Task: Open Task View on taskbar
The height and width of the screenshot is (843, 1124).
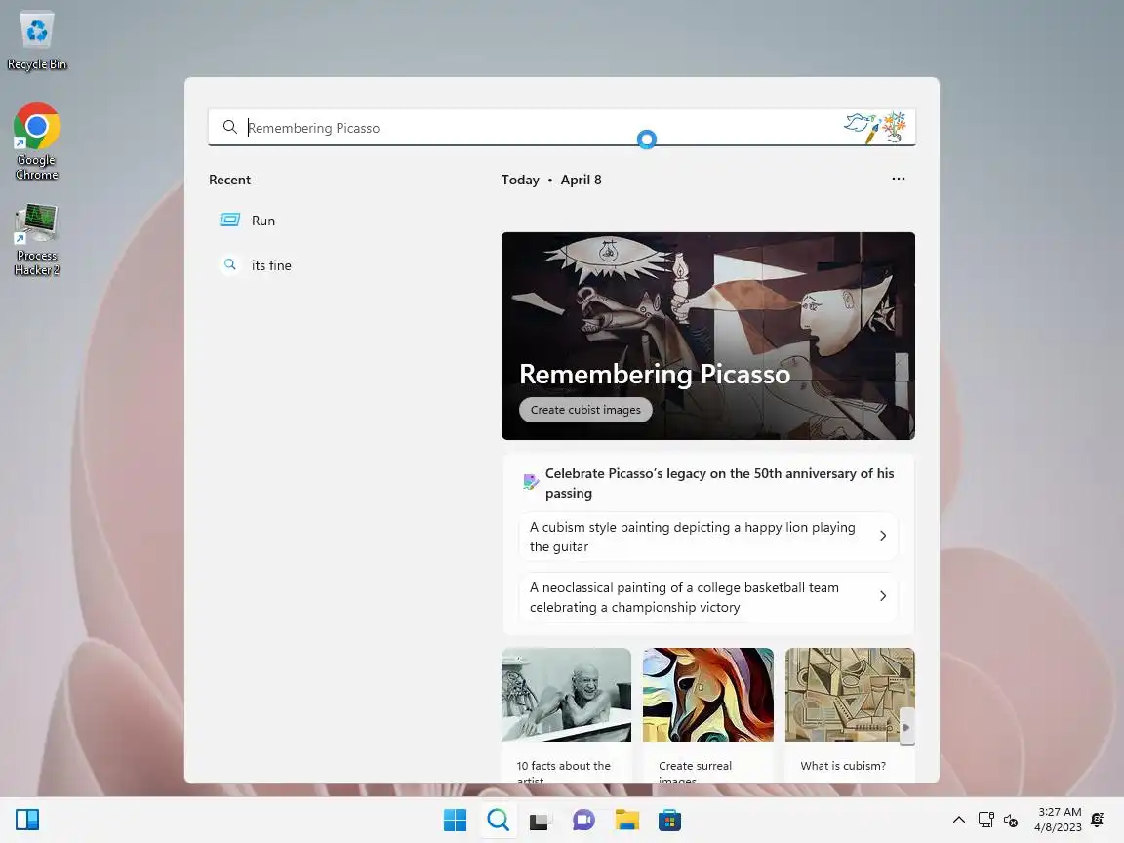Action: tap(541, 820)
